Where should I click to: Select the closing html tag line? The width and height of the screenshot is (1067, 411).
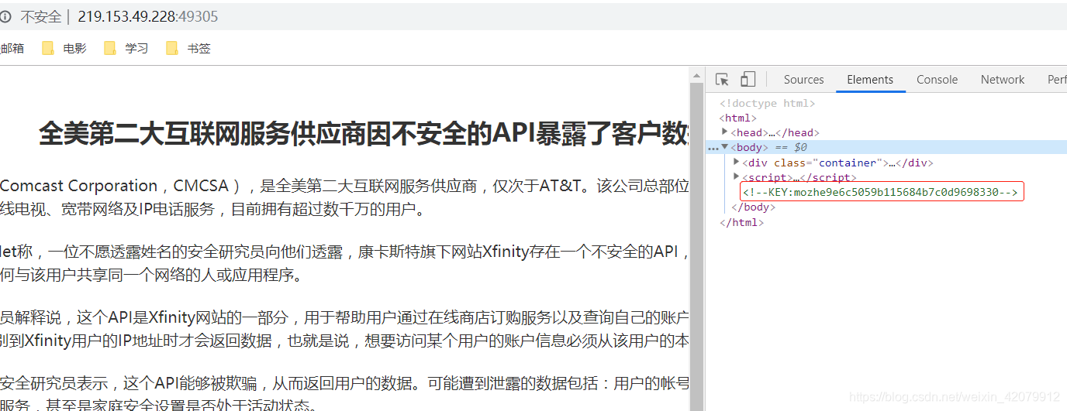[742, 222]
